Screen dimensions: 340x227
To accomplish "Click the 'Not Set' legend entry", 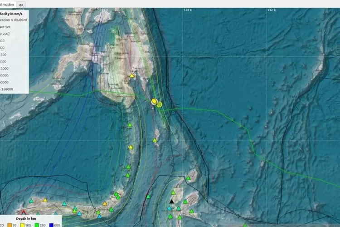I will [5, 27].
